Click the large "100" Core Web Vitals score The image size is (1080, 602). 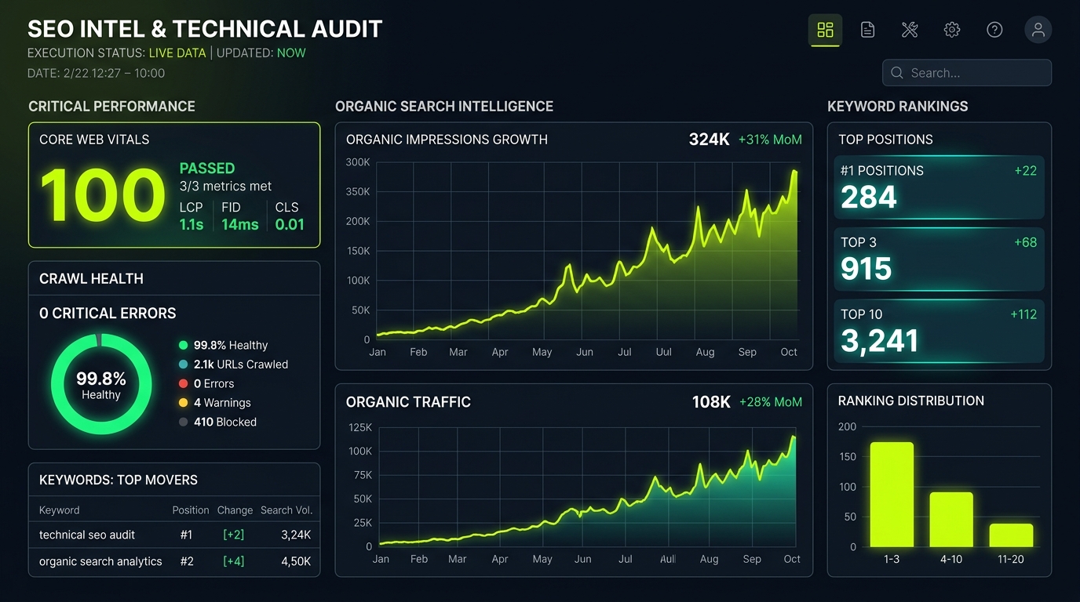(103, 195)
